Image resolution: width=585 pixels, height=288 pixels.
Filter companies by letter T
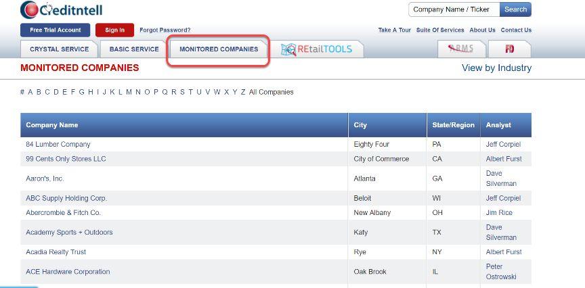point(191,92)
